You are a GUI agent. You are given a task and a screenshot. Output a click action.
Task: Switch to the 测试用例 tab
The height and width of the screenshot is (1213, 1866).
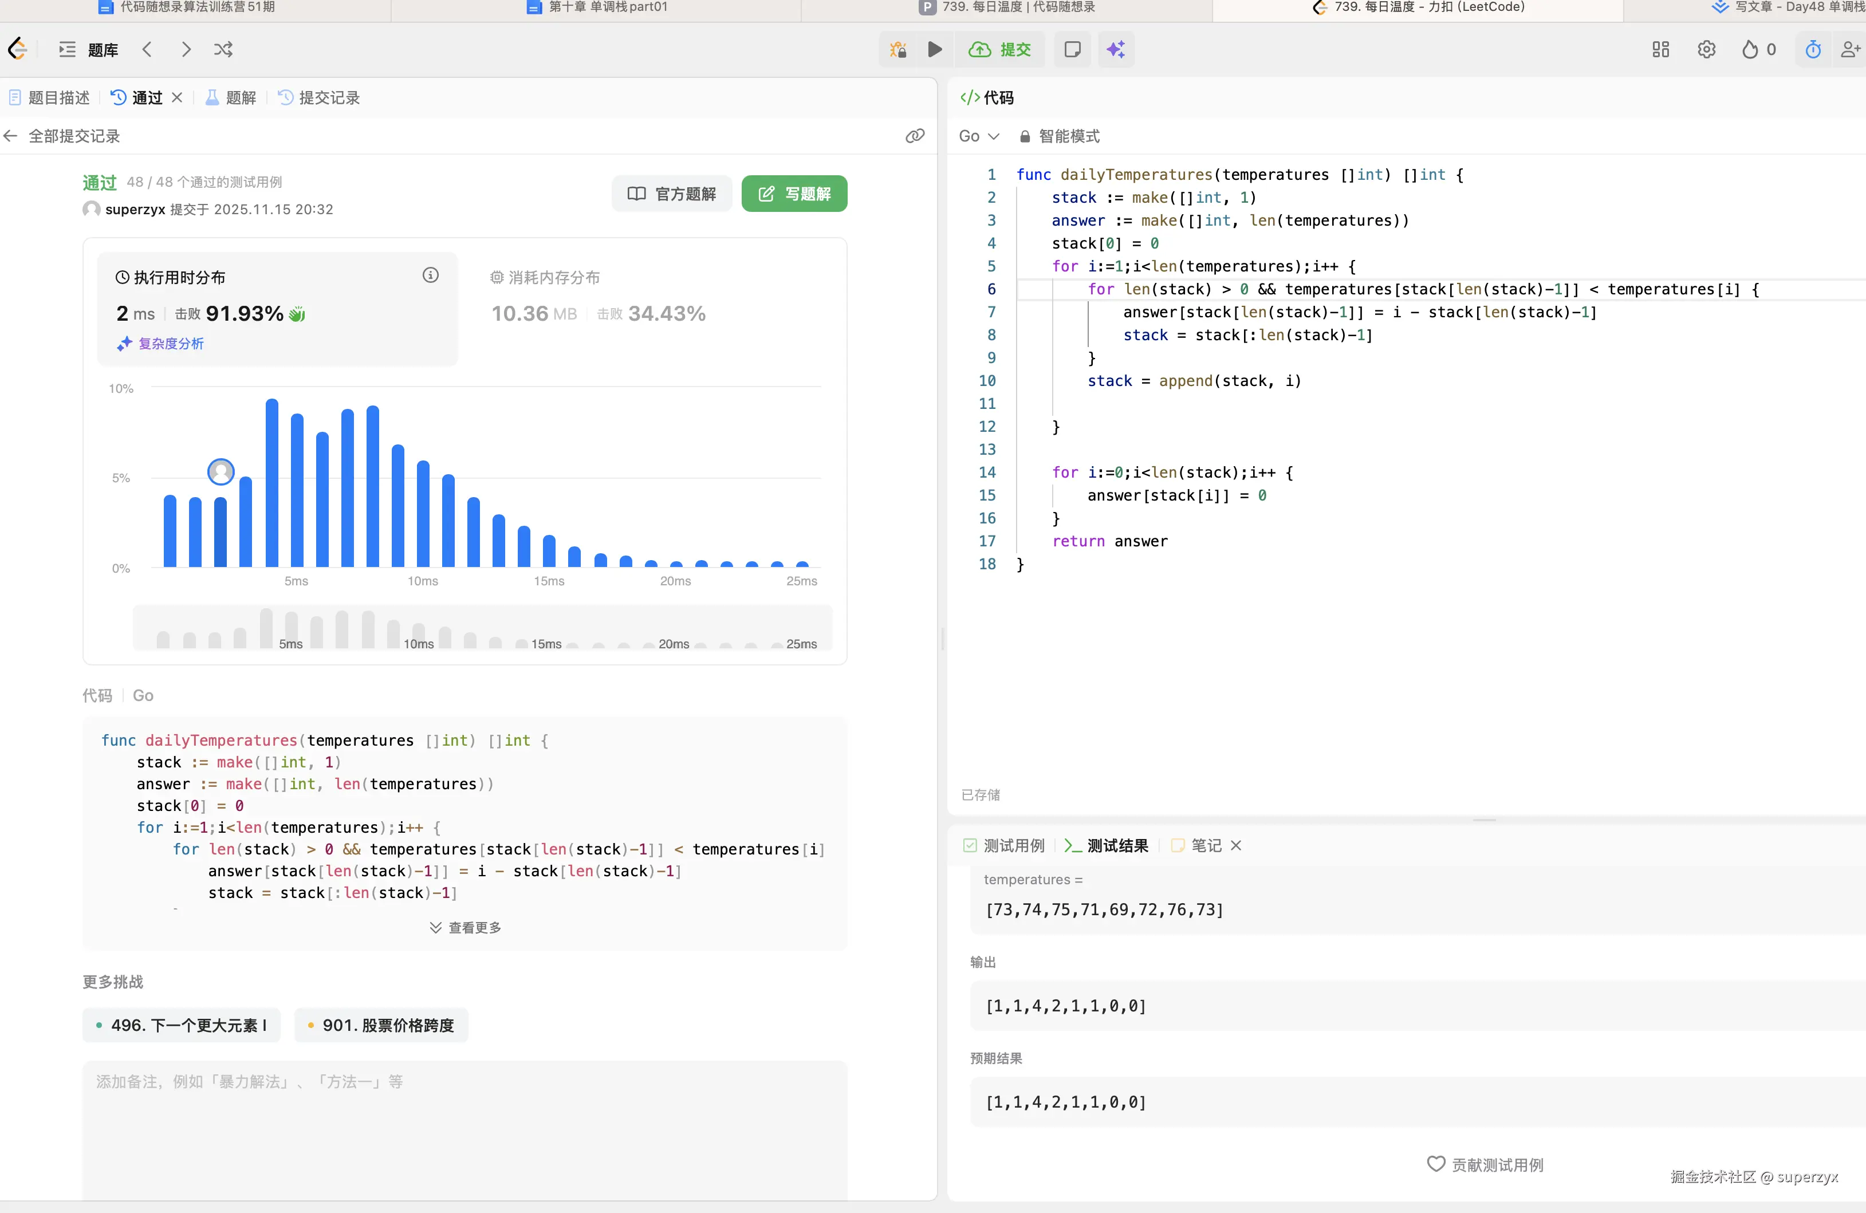[1005, 845]
